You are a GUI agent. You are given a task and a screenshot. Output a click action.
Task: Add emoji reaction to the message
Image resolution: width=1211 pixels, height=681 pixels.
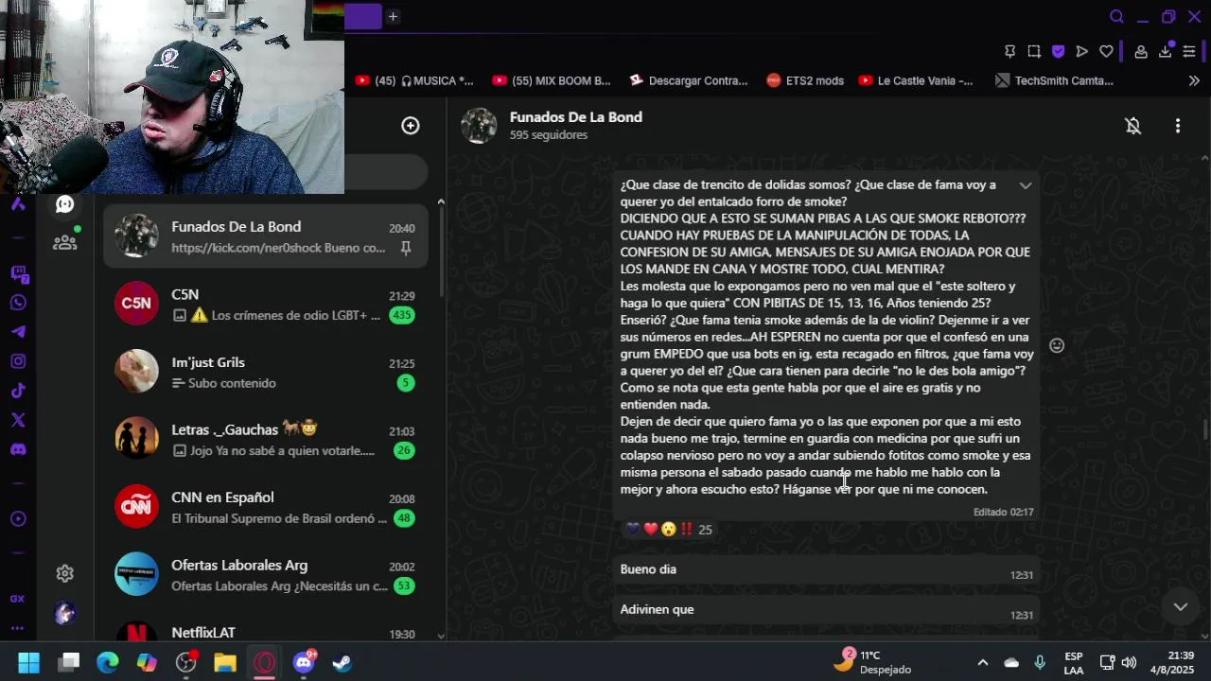1057,346
